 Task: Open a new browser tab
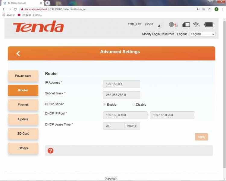(x=48, y=3)
